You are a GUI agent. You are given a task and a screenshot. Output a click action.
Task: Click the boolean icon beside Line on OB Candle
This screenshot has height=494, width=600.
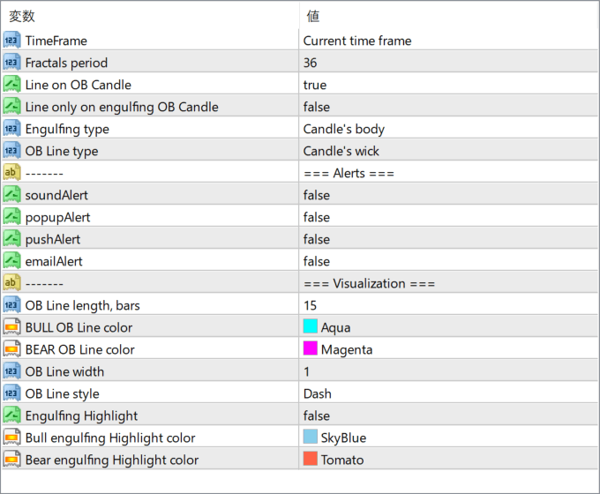pyautogui.click(x=11, y=85)
